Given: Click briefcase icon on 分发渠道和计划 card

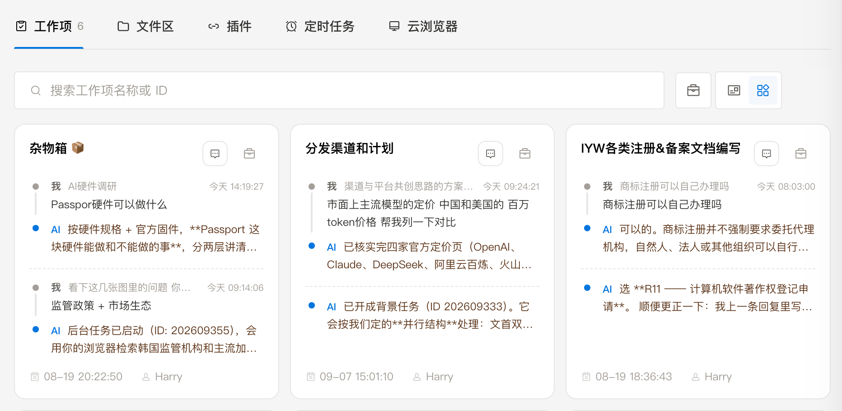Looking at the screenshot, I should [x=525, y=154].
